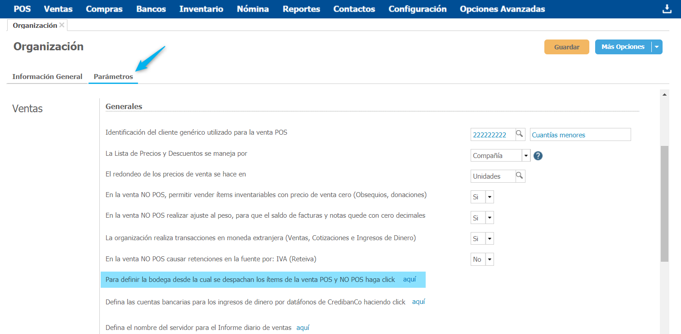Open the Inventario menu
This screenshot has height=334, width=681.
click(x=201, y=9)
